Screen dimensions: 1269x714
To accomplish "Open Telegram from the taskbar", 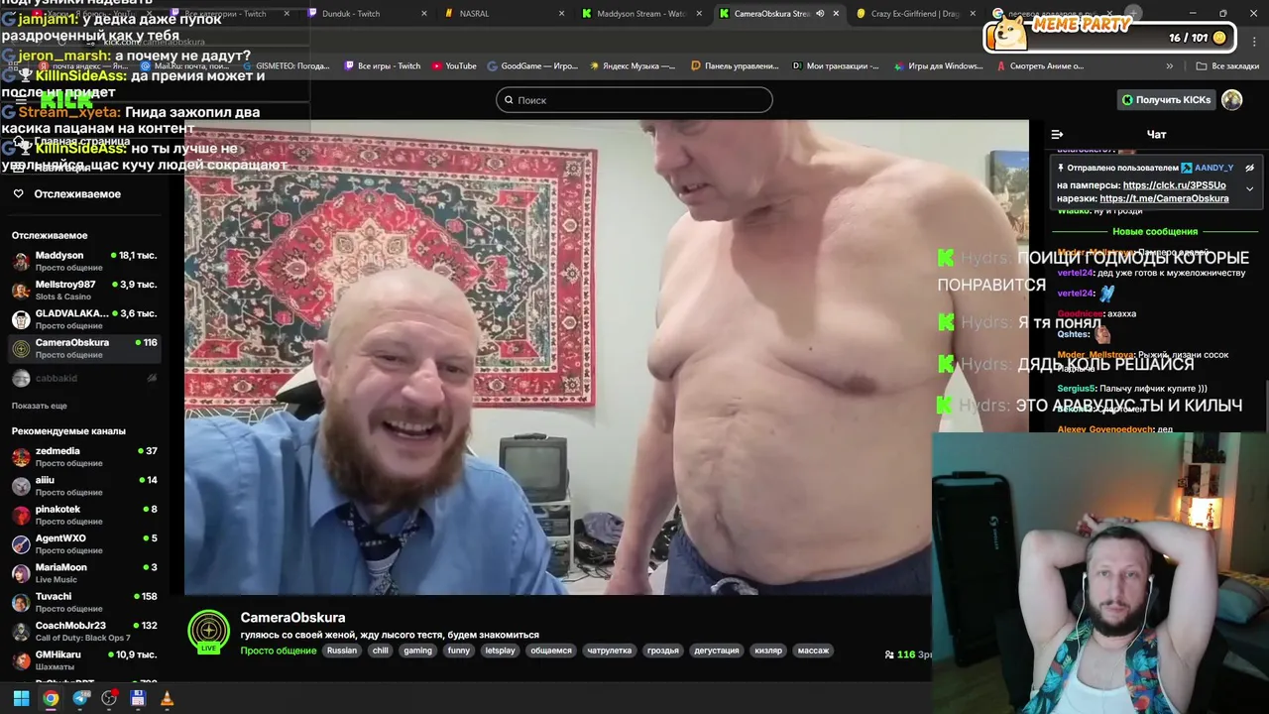I will (80, 698).
